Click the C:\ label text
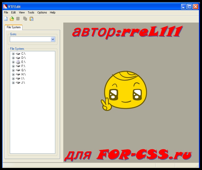 pos(24,54)
